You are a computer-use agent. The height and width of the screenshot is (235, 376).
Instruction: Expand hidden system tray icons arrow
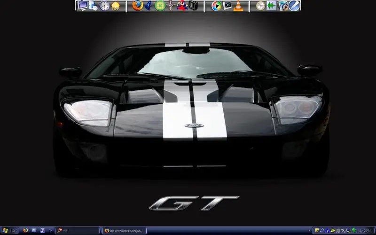(x=310, y=230)
